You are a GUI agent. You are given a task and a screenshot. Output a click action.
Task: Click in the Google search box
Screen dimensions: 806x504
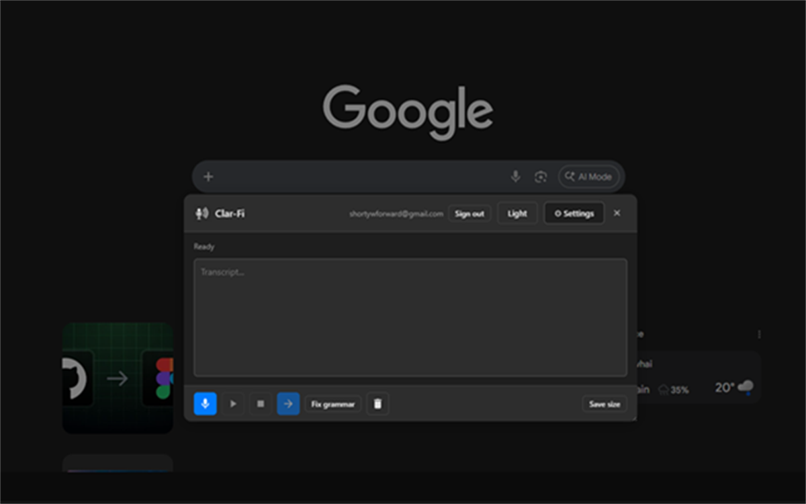[x=408, y=177]
